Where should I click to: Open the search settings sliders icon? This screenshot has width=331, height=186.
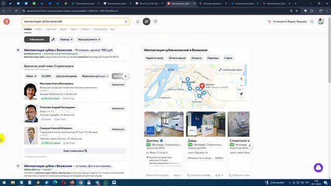point(146,22)
